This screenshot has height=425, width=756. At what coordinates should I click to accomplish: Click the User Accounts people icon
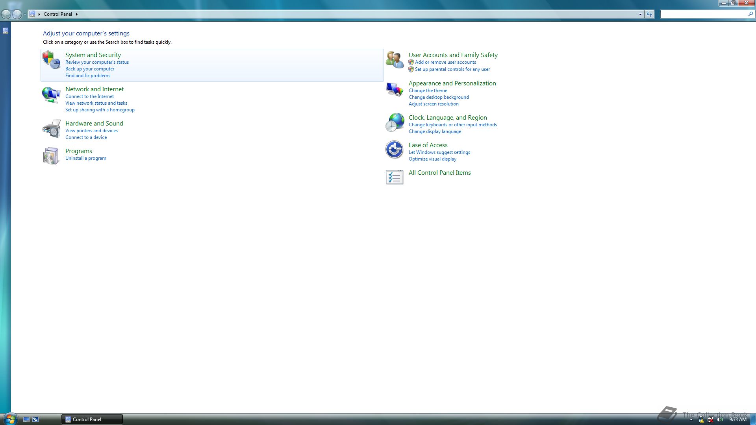395,60
